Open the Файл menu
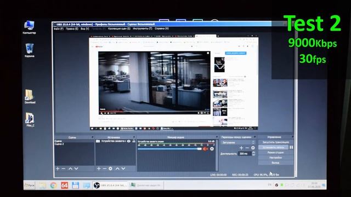The width and height of the screenshot is (351, 197). (59, 29)
